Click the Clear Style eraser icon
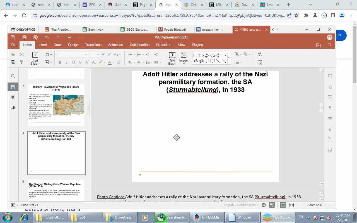Screen dimensions: 357x223 [x=119, y=62]
